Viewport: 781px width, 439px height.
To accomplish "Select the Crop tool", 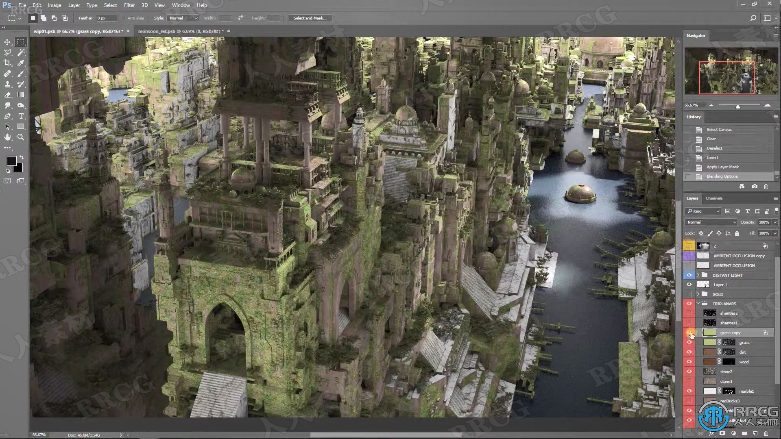I will coord(7,63).
